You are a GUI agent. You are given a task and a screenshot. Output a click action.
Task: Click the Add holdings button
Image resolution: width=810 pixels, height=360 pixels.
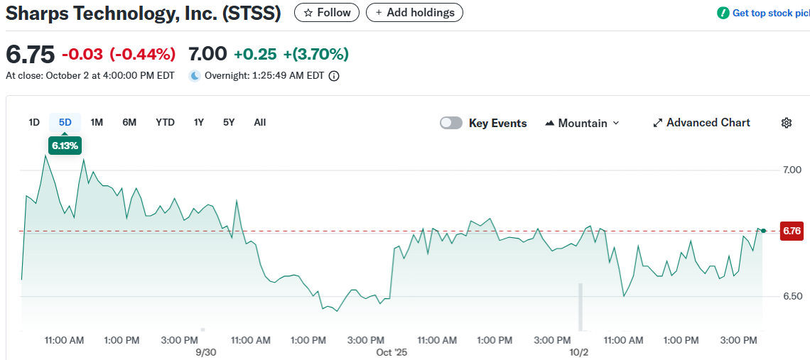click(x=414, y=13)
